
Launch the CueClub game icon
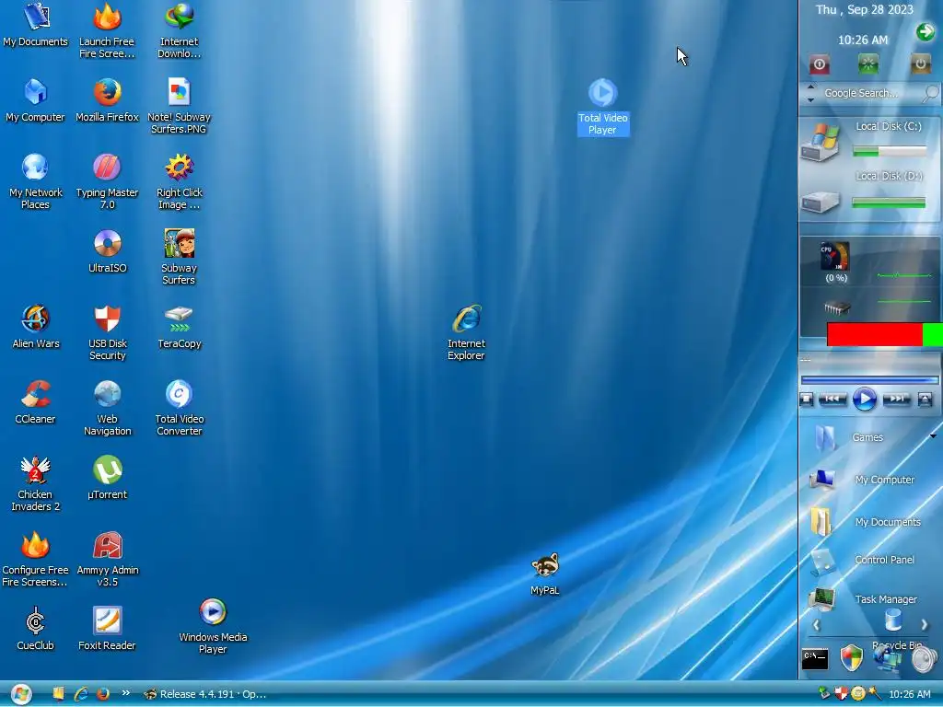[36, 630]
